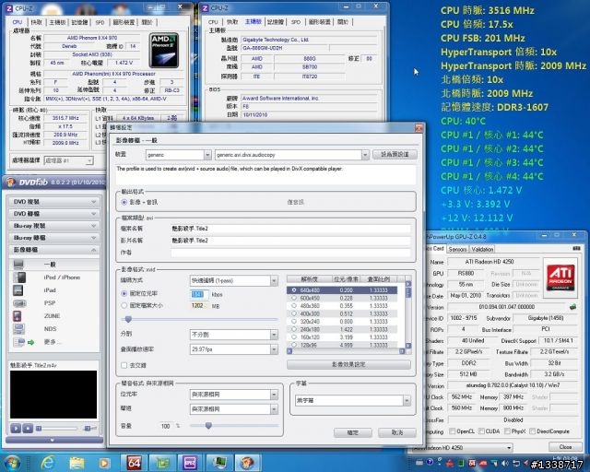The width and height of the screenshot is (590, 472).
Task: Choose the ZUNE device icon
Action: (x=17, y=316)
